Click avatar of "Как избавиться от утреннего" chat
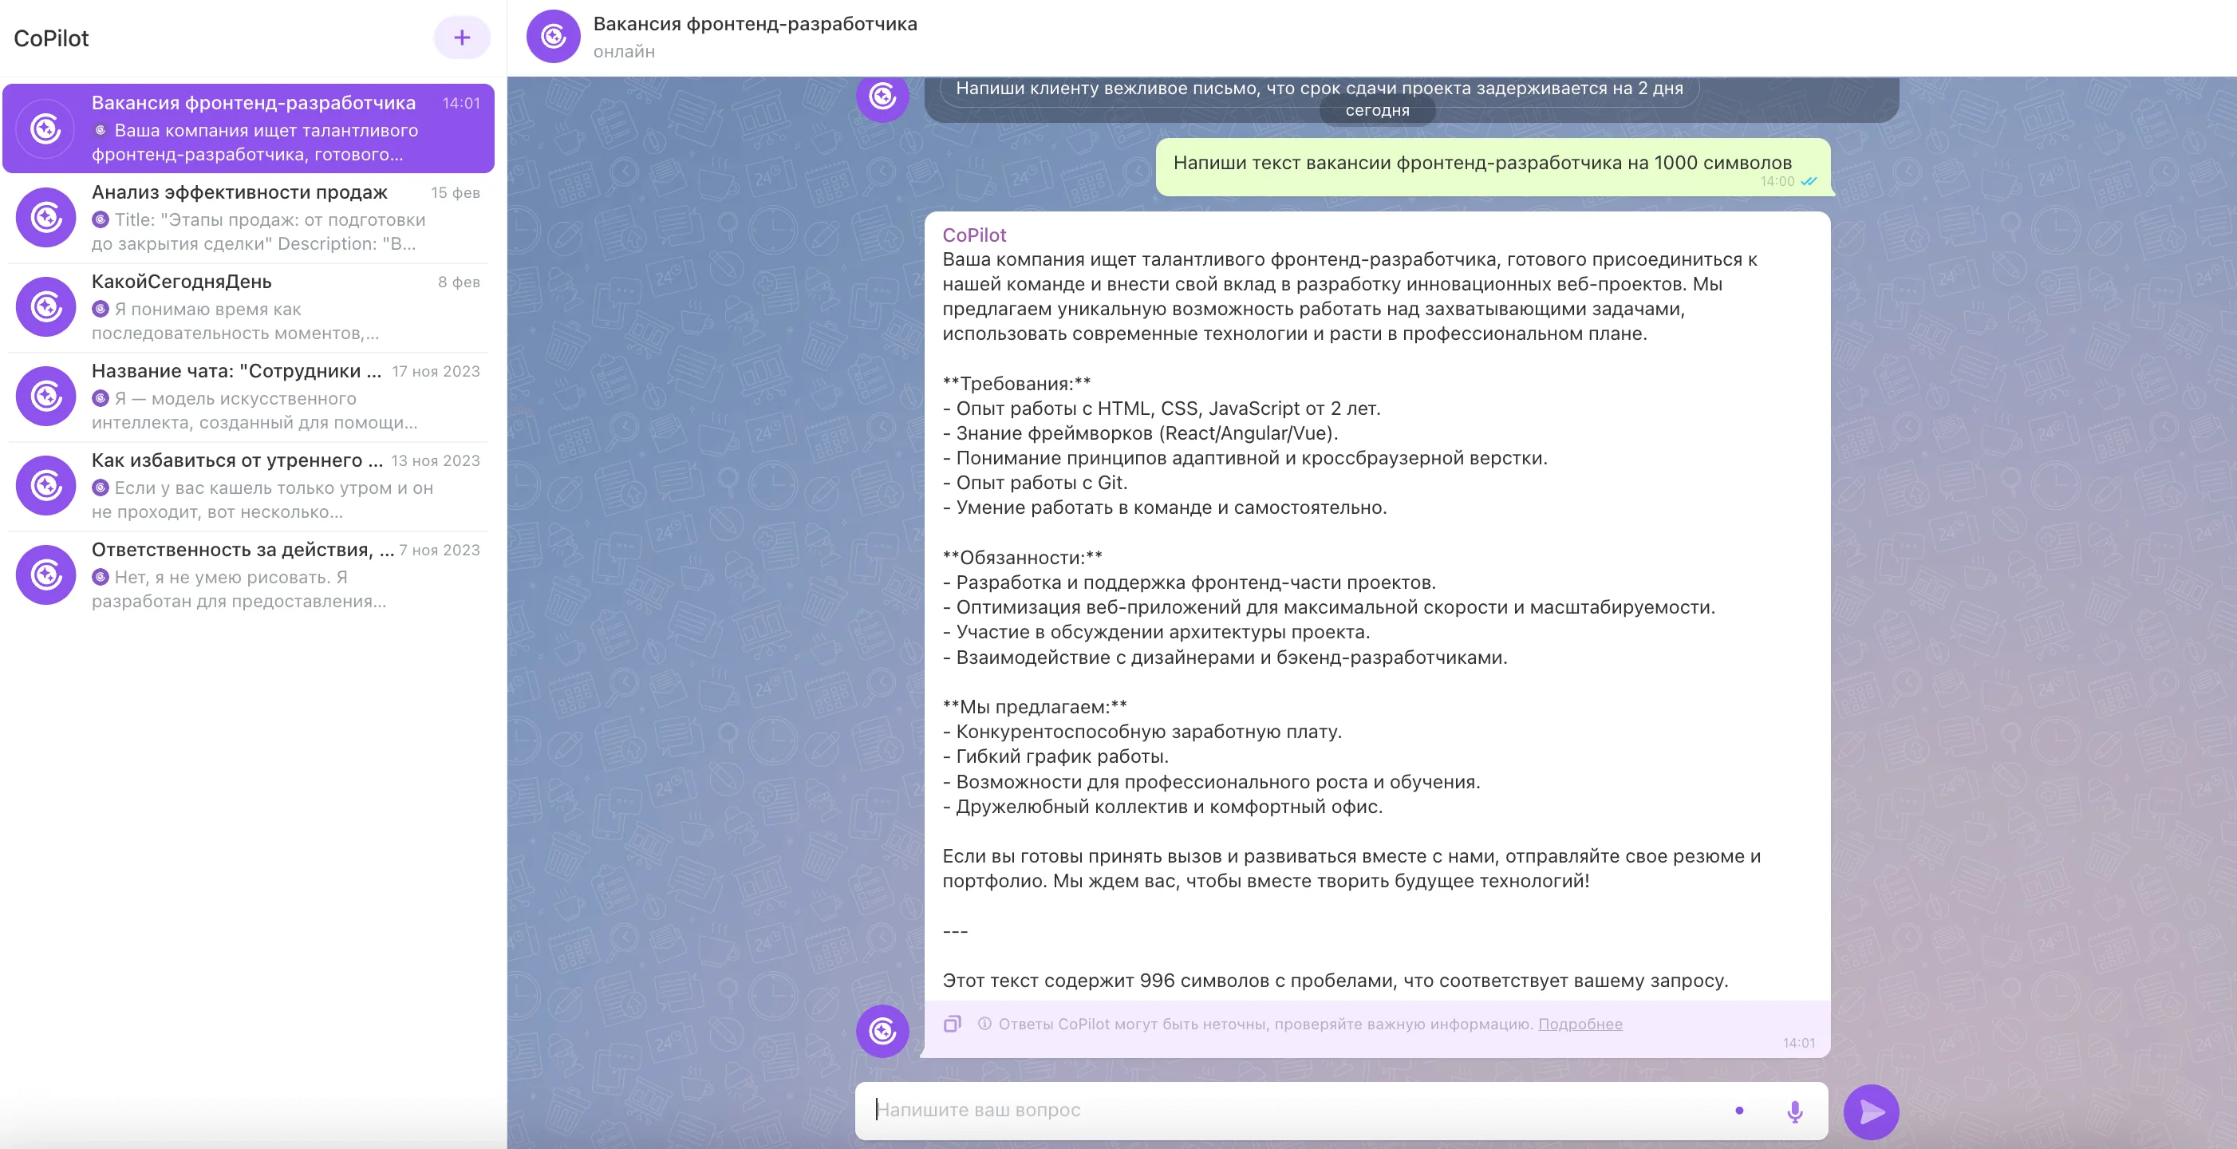 coord(46,485)
